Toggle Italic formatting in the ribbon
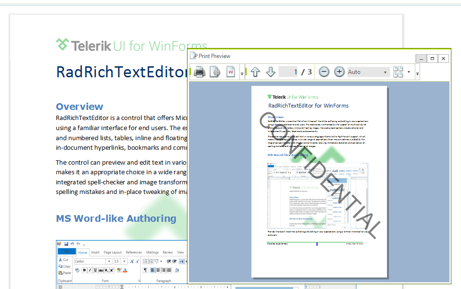 pos(90,270)
